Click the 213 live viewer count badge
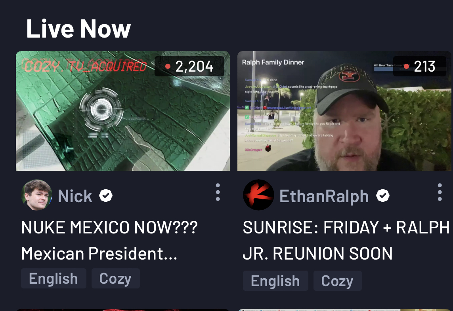Viewport: 453px width, 311px height. [420, 66]
